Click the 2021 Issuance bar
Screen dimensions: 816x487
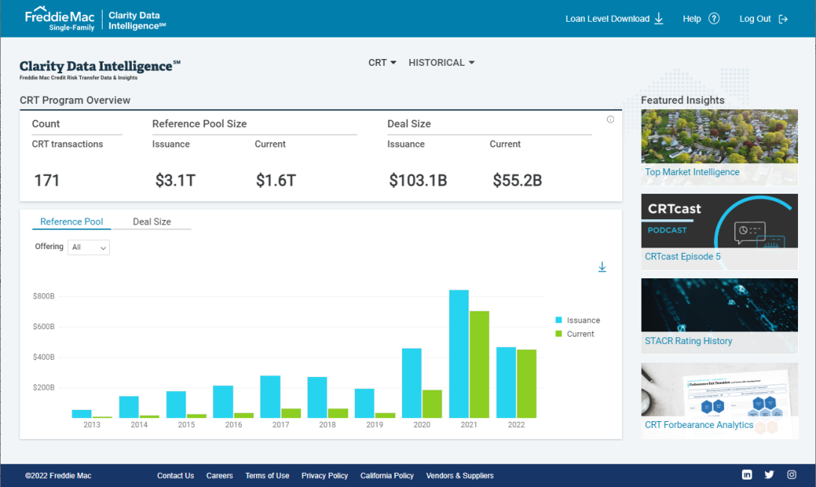pos(458,354)
